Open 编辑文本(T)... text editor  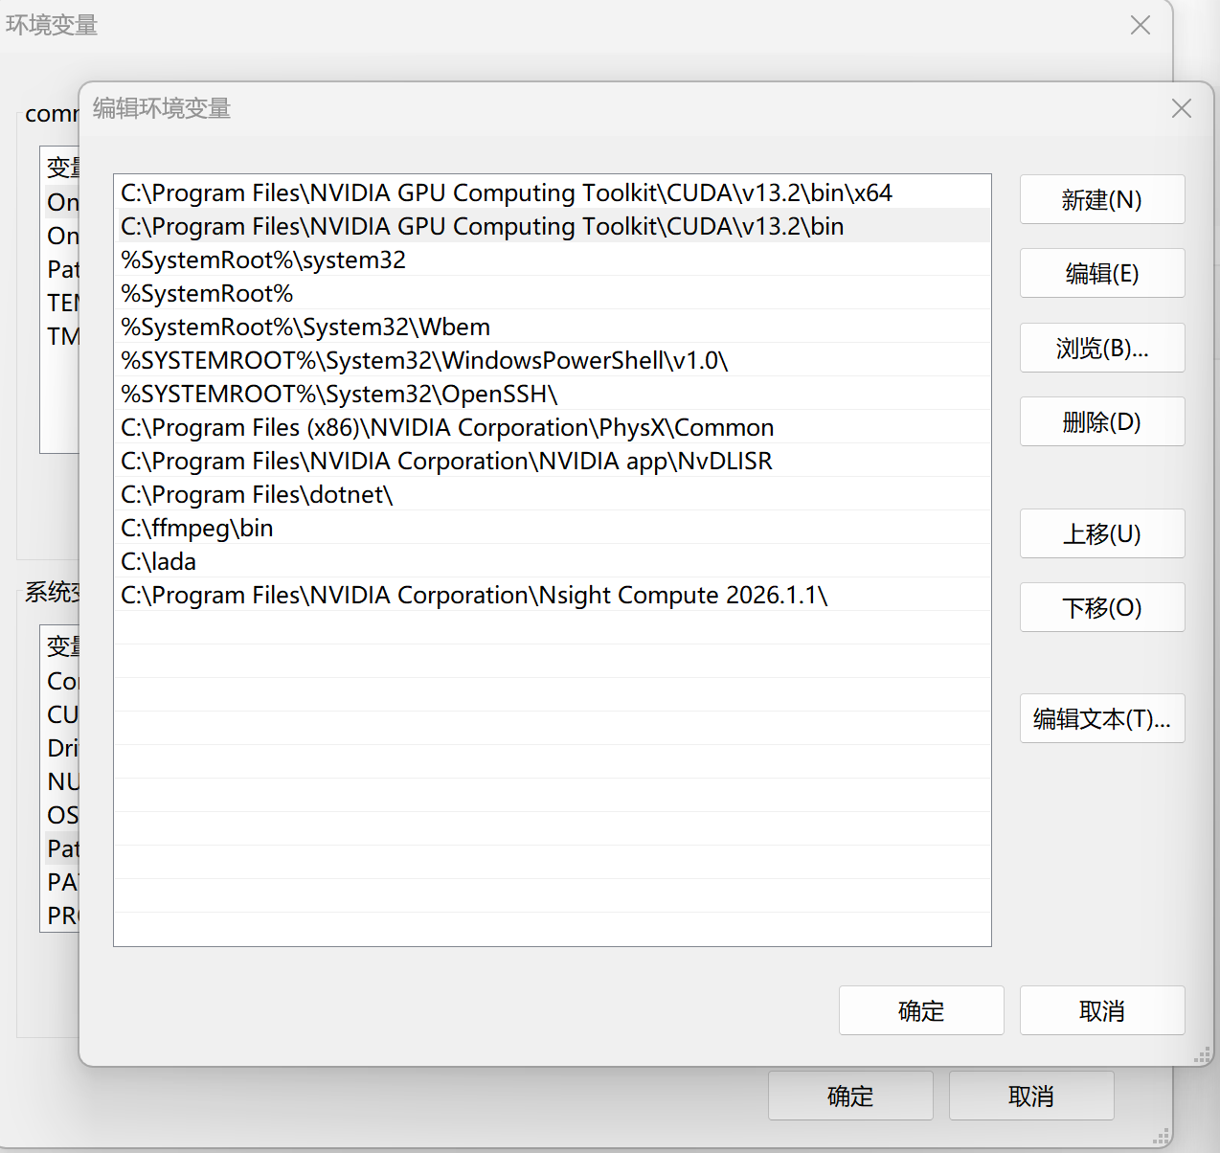1102,718
